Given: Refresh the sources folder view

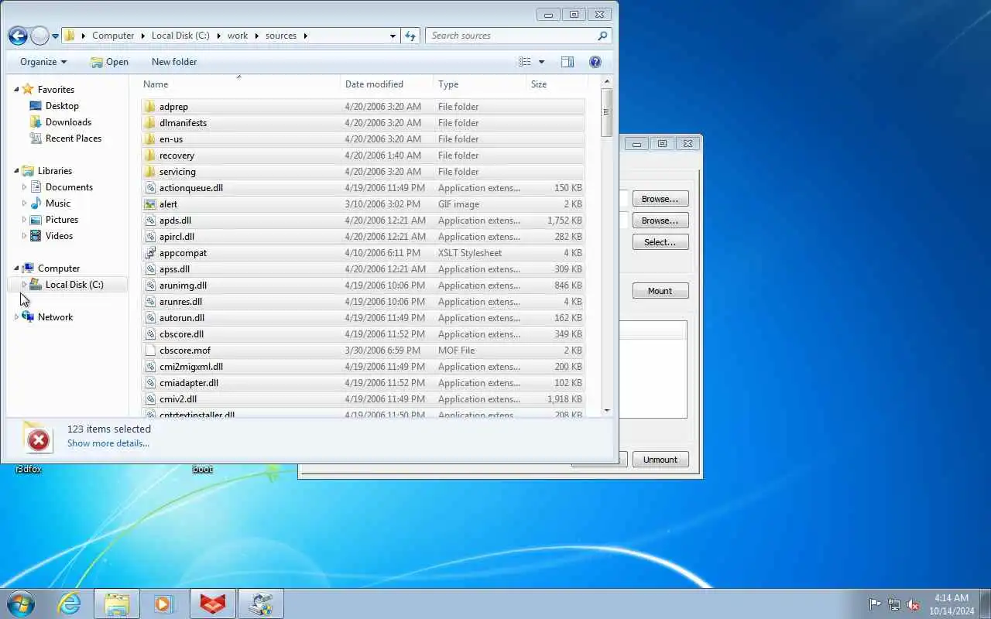Looking at the screenshot, I should coord(410,36).
